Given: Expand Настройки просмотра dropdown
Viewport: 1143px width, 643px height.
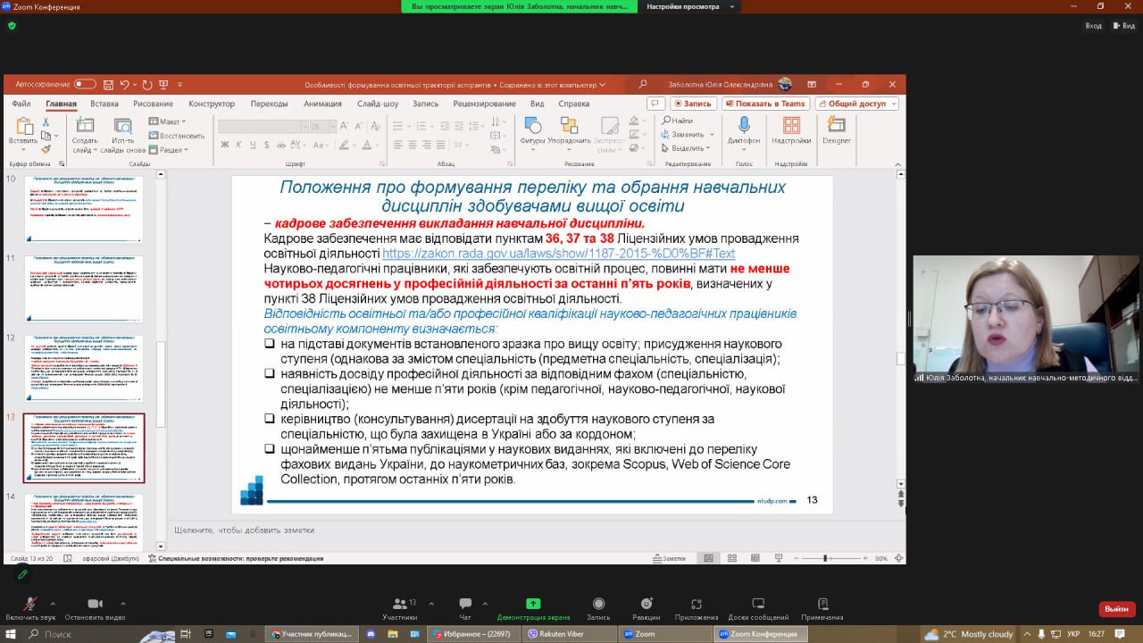Looking at the screenshot, I should (x=688, y=6).
